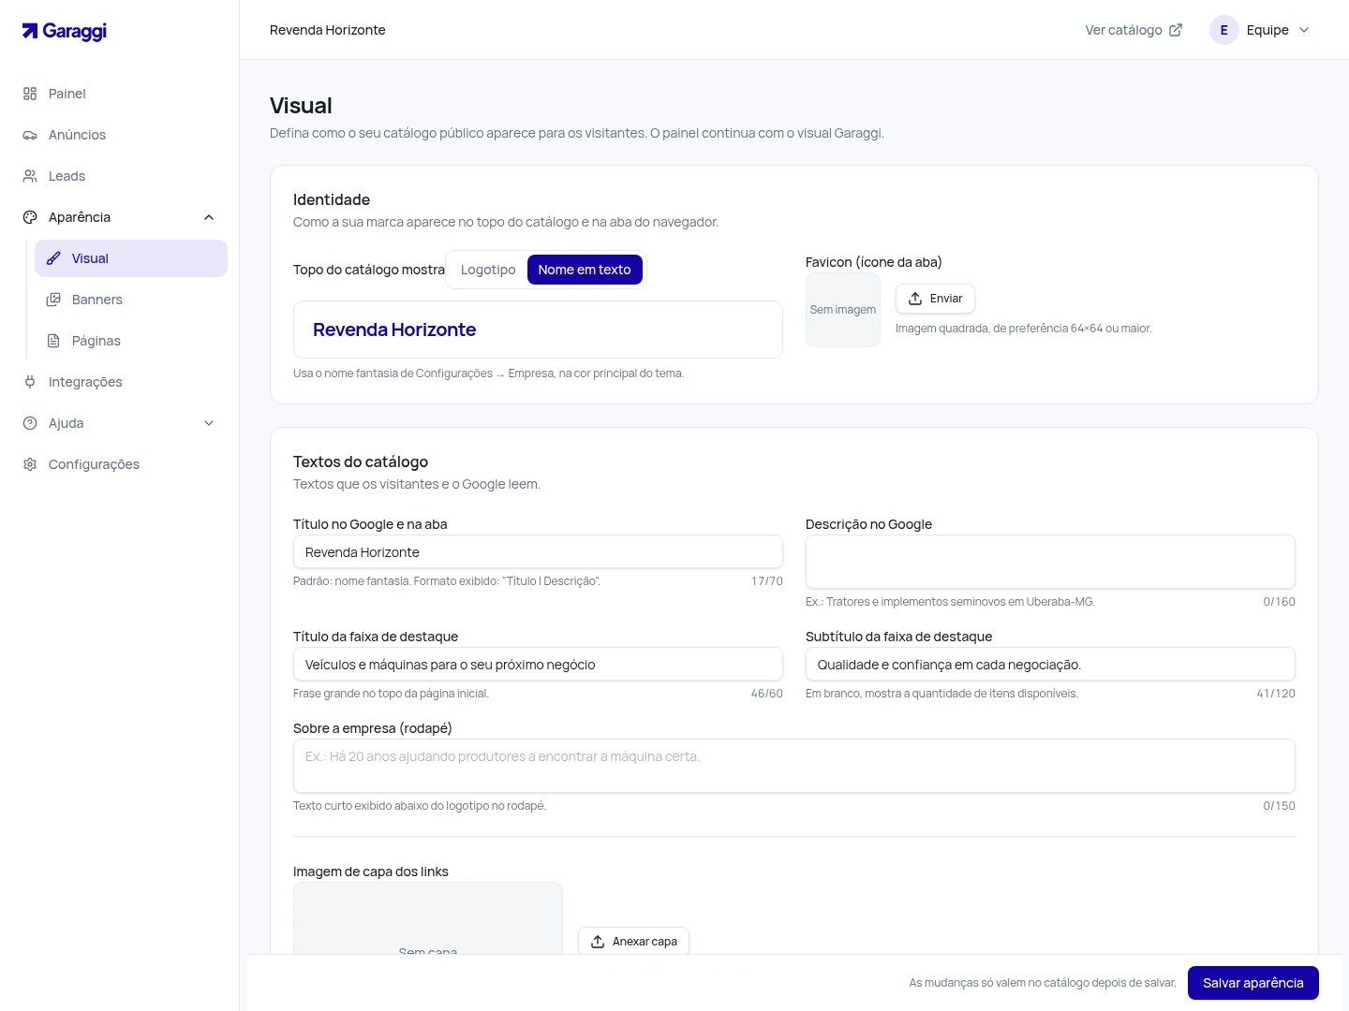
Task: Open the Ver catálogo link
Action: [x=1134, y=30]
